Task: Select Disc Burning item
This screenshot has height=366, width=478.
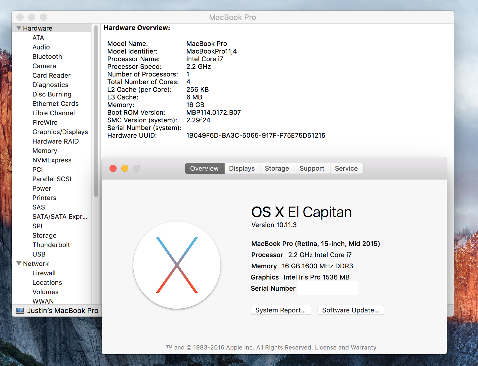Action: 52,94
